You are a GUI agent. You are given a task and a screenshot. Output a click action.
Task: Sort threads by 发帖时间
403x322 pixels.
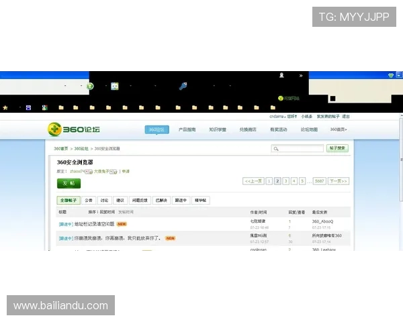pos(126,212)
